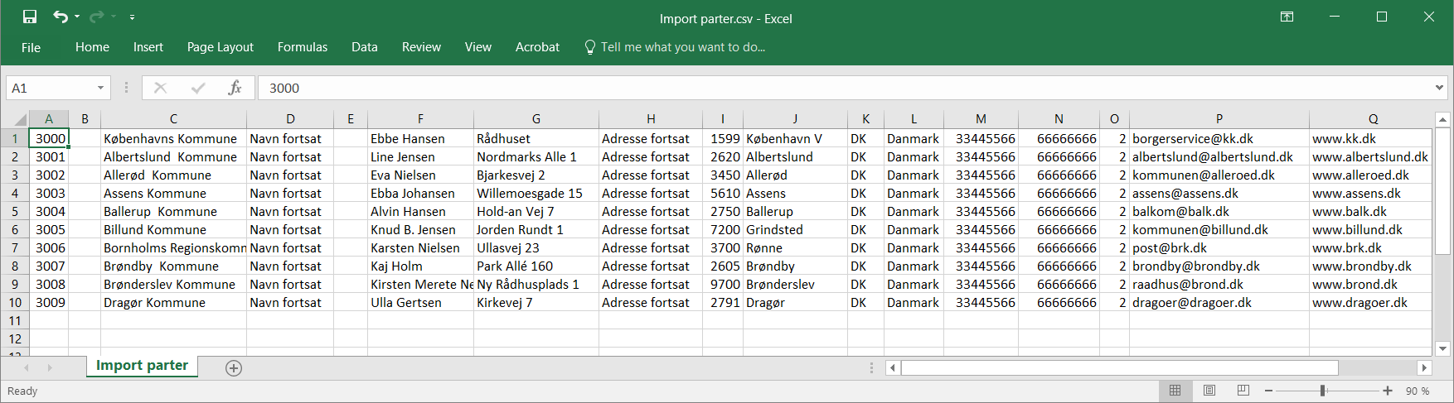The width and height of the screenshot is (1454, 403).
Task: Open the Undo history dropdown arrow
Action: [x=77, y=17]
